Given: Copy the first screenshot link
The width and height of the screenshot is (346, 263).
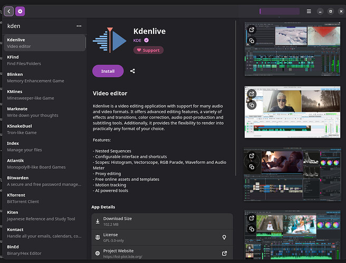Looking at the screenshot, I should (252, 41).
